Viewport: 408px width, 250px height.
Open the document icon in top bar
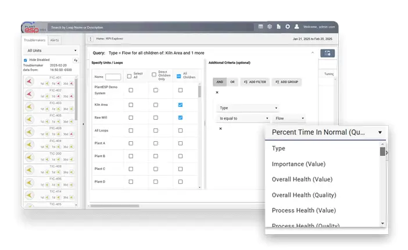click(278, 26)
